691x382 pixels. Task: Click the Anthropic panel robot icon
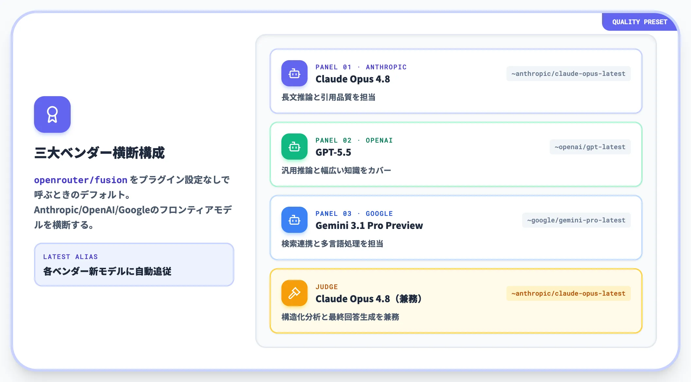coord(294,73)
